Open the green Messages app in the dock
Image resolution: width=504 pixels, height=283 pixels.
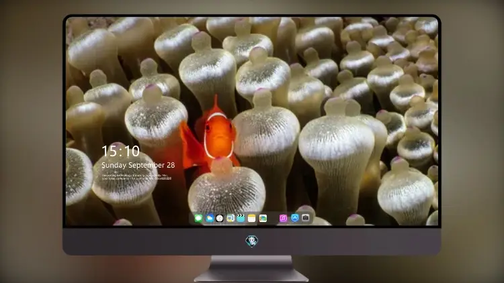coord(199,218)
